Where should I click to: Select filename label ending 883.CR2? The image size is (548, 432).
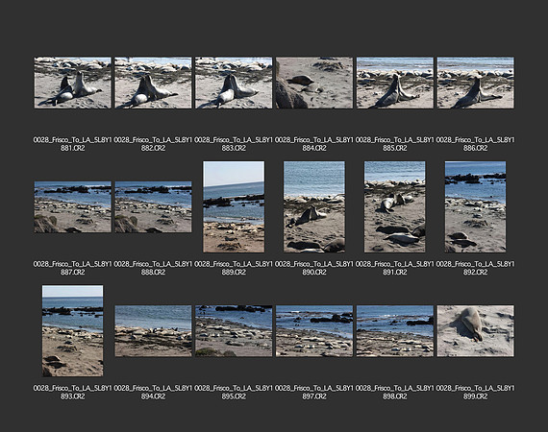(x=234, y=144)
